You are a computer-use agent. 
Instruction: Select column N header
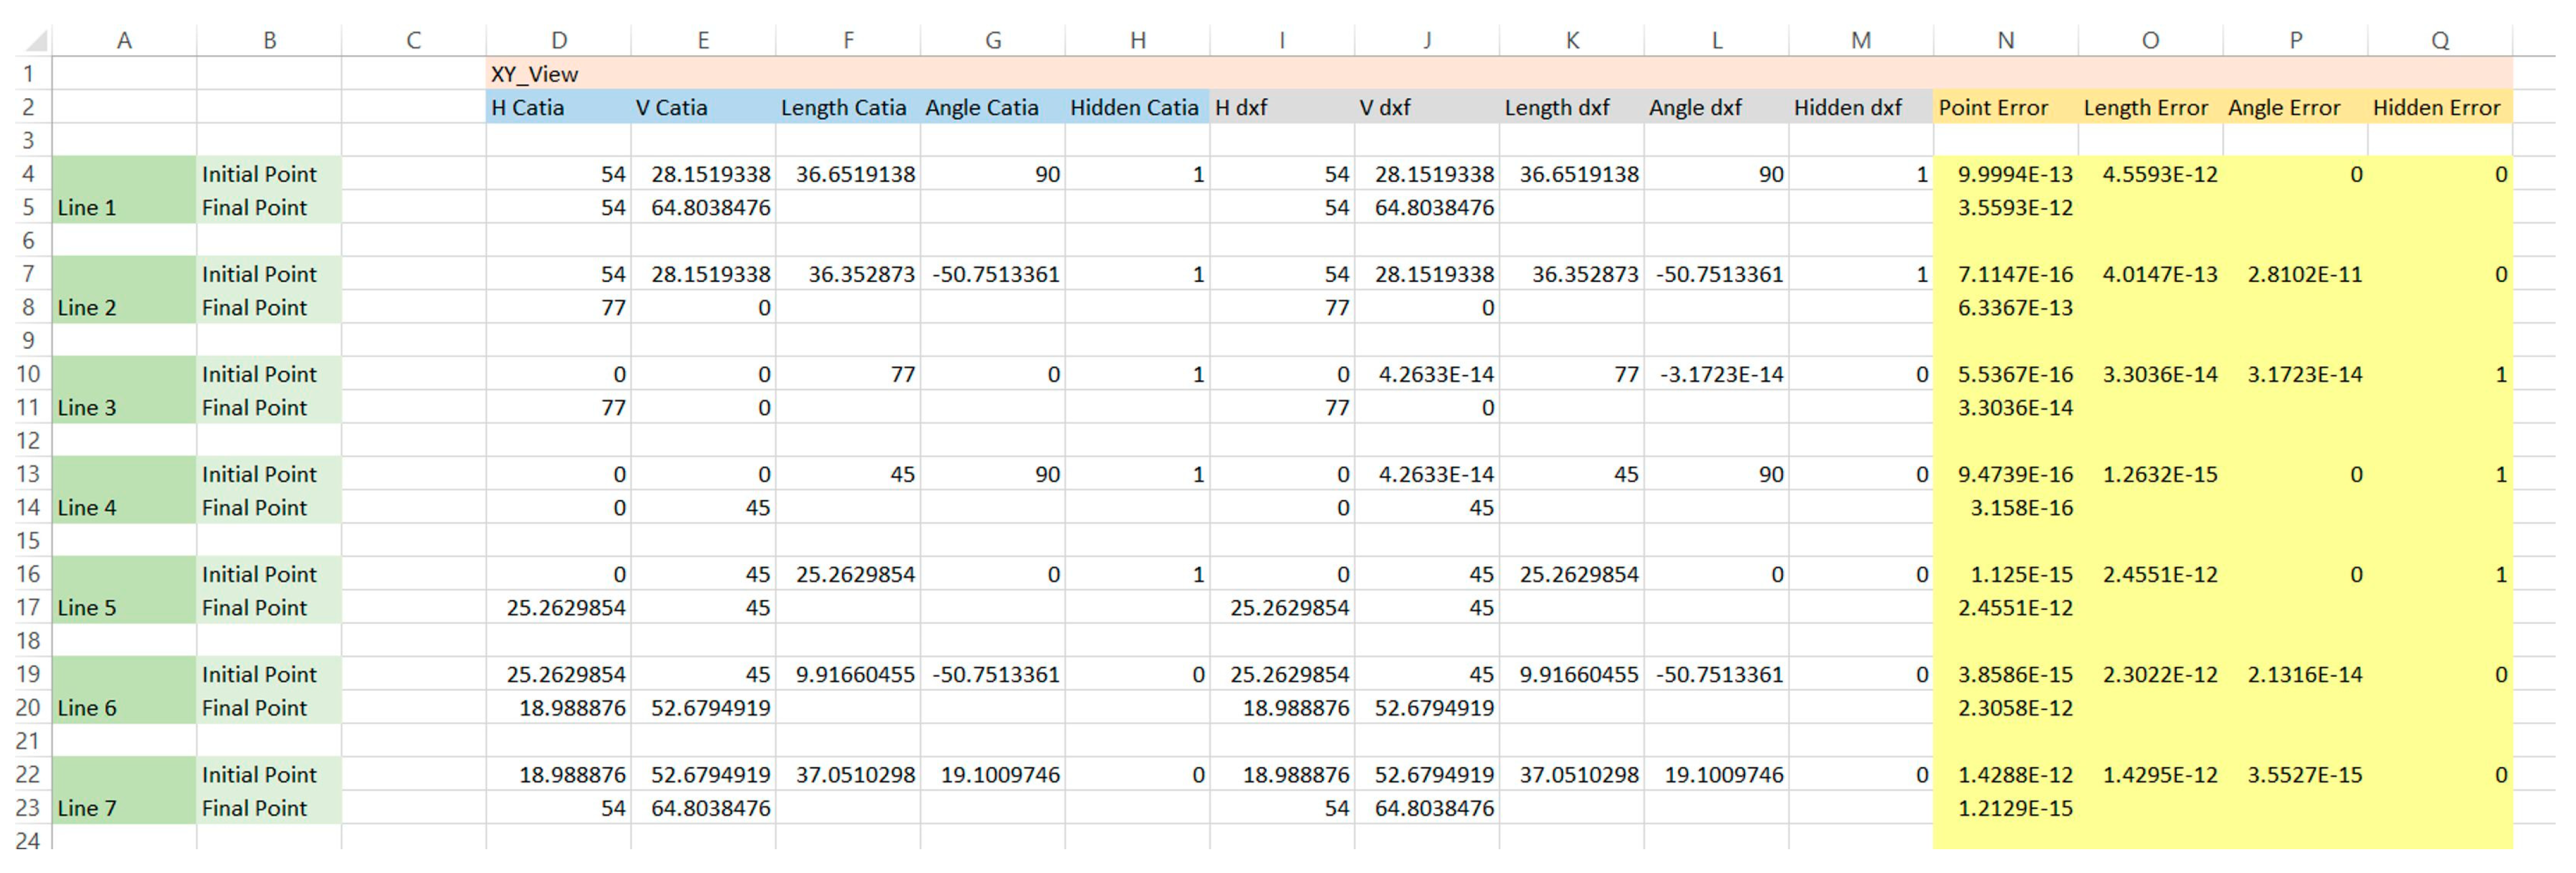[x=2006, y=41]
